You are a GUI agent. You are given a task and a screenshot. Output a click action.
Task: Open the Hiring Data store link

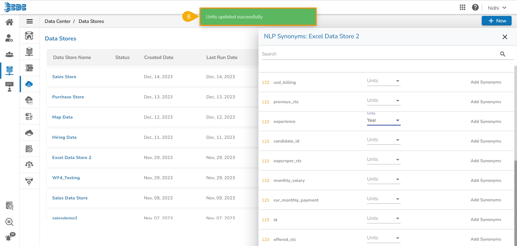coord(64,137)
